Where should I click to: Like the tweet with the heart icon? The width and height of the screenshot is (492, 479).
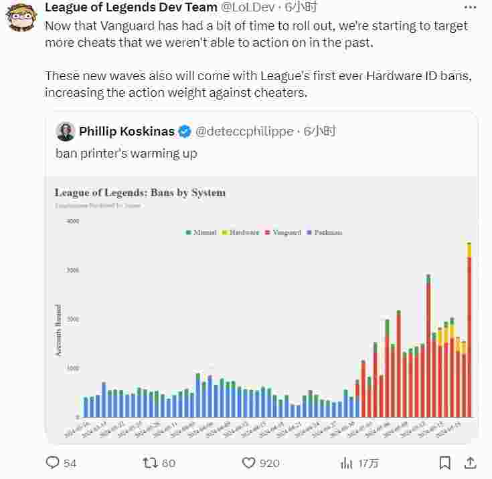(x=248, y=462)
